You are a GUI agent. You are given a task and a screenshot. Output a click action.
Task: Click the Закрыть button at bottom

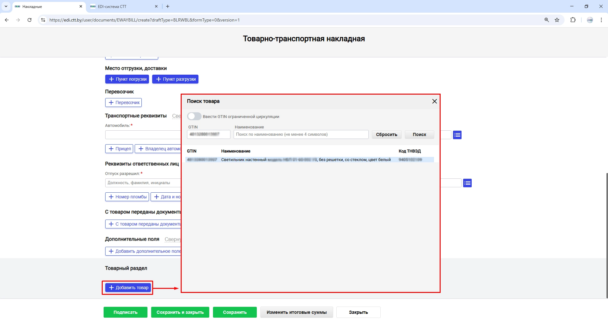(x=359, y=312)
